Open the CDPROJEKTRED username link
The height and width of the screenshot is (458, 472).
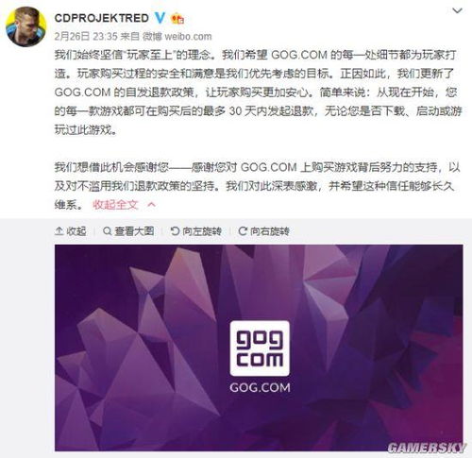101,18
